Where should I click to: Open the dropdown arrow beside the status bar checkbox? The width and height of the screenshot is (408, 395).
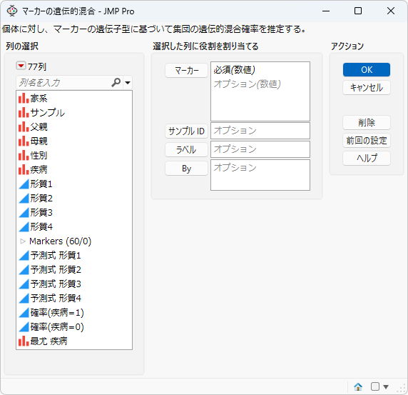point(386,386)
